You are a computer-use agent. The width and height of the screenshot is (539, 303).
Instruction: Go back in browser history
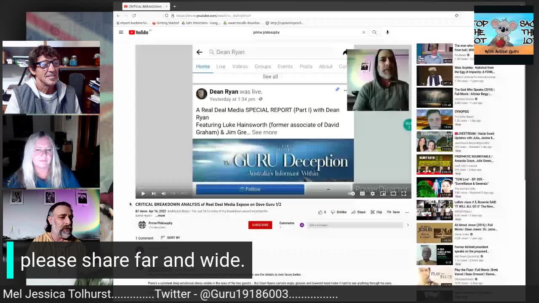tap(118, 16)
